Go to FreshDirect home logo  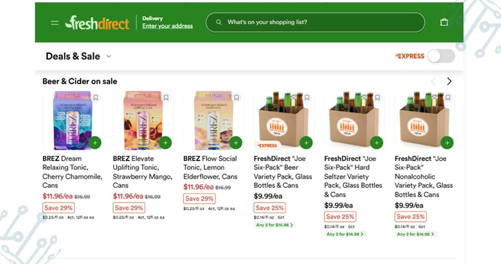point(97,23)
